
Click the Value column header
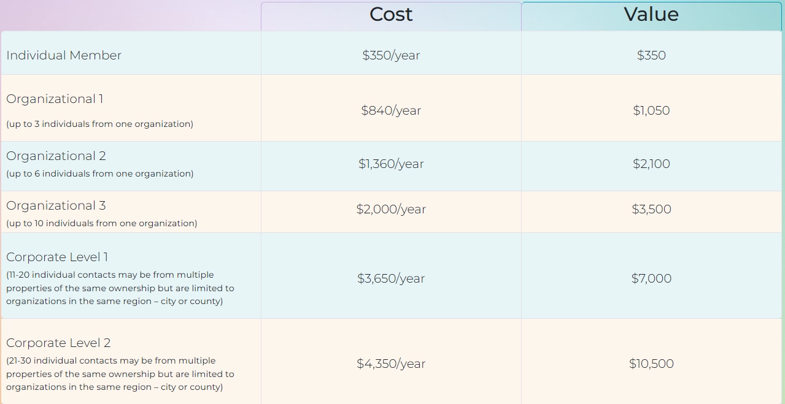(x=651, y=15)
